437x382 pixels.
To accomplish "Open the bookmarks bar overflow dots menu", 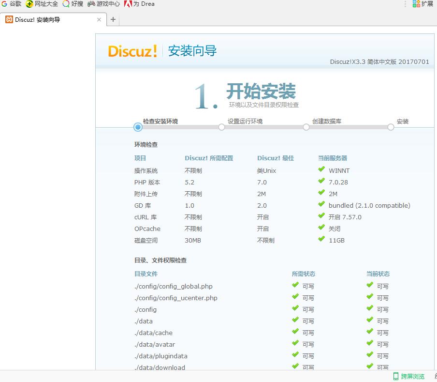I will point(405,4).
